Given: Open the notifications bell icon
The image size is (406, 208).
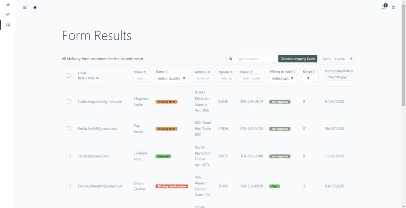Looking at the screenshot, I should 383,7.
